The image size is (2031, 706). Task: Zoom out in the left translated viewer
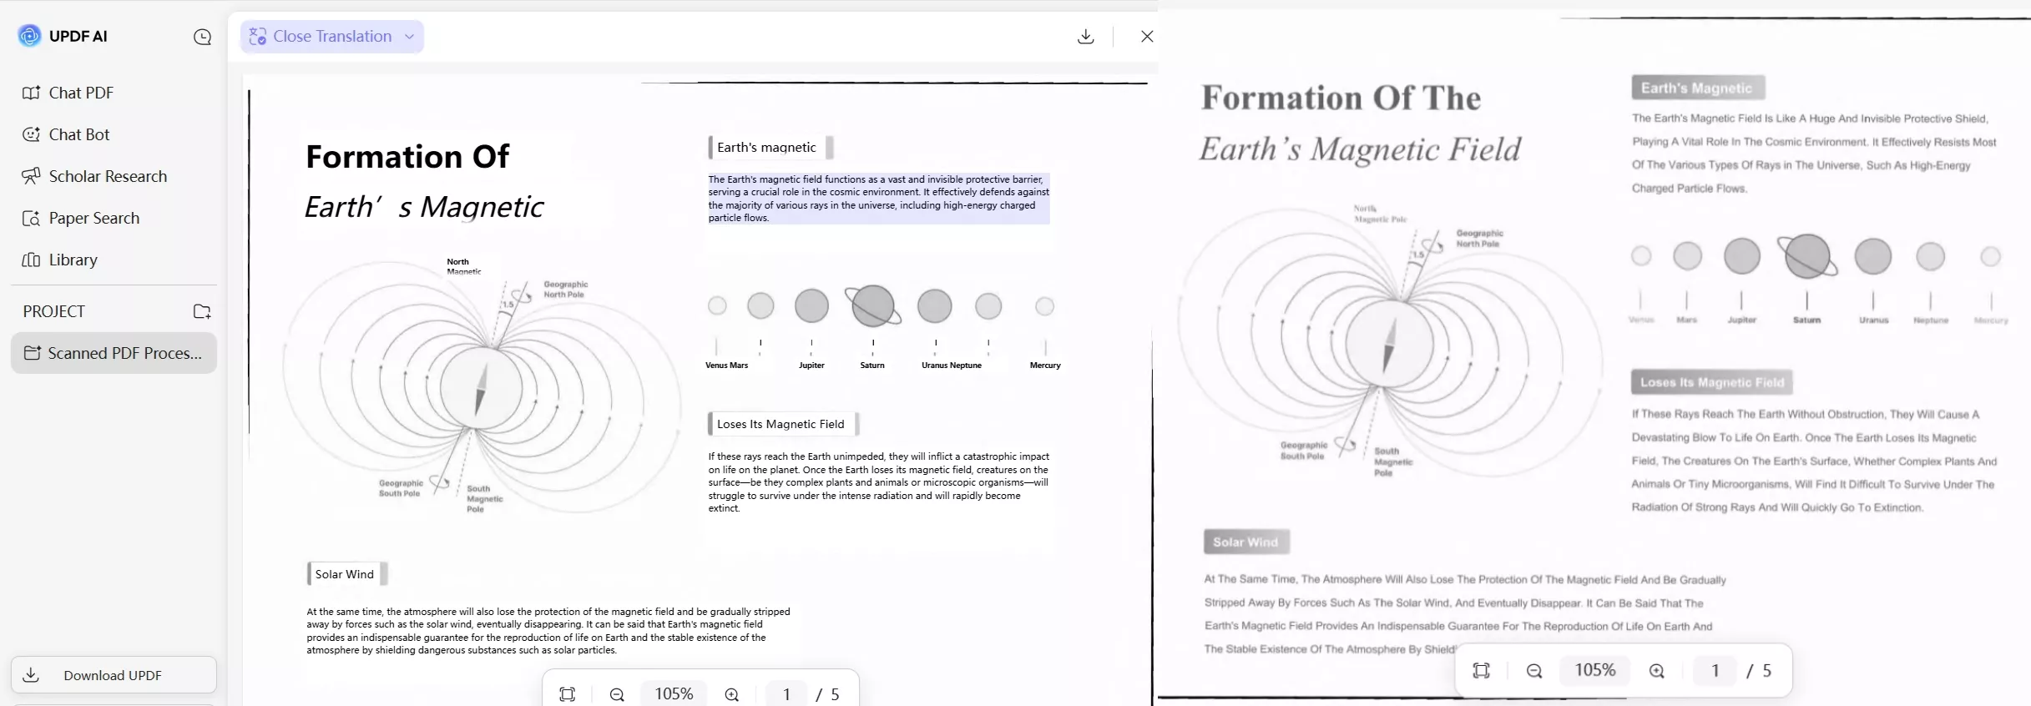(x=617, y=694)
